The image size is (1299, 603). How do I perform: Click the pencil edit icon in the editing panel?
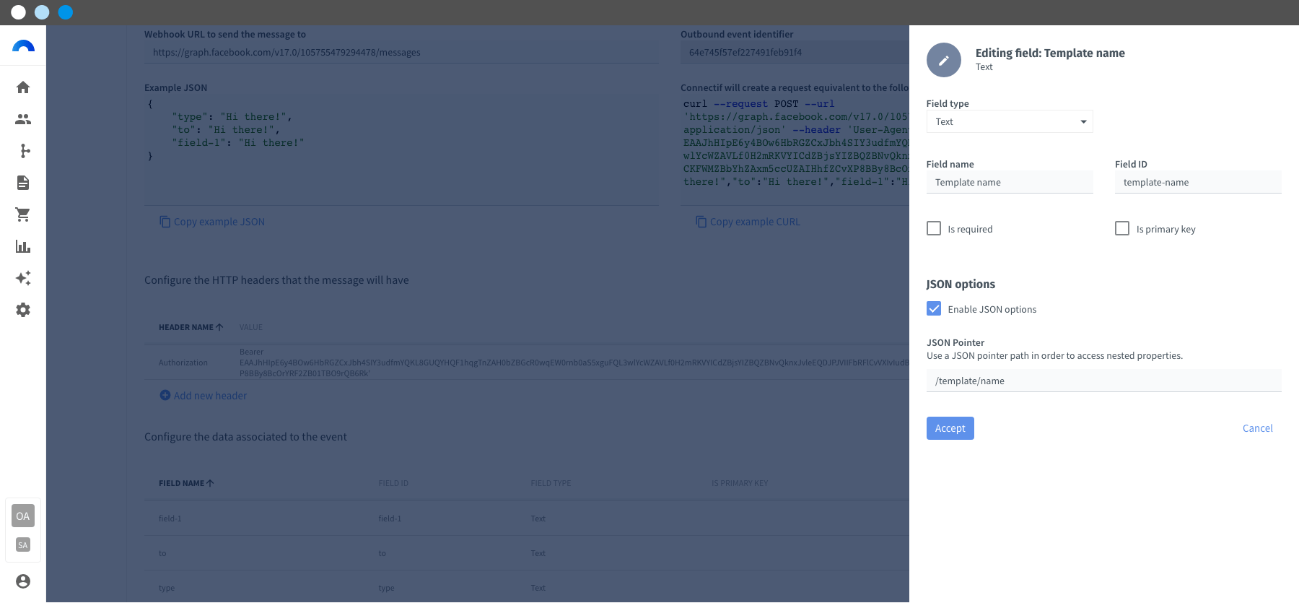click(944, 60)
